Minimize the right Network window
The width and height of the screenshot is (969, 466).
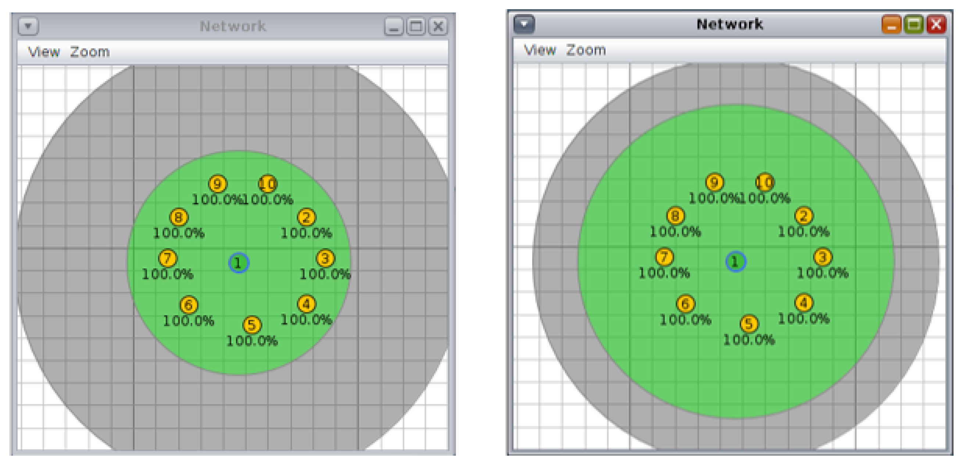891,25
